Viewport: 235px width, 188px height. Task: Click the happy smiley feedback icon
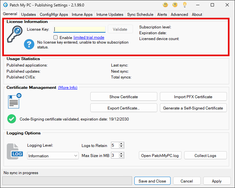165,5
